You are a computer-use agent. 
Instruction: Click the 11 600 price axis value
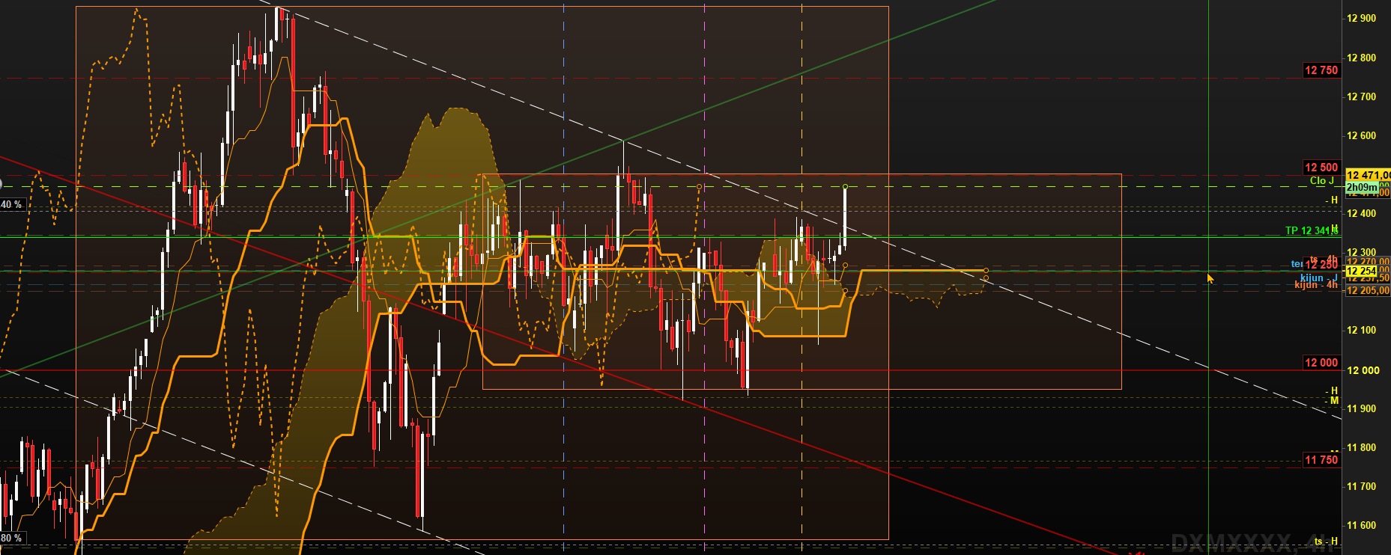[1361, 525]
